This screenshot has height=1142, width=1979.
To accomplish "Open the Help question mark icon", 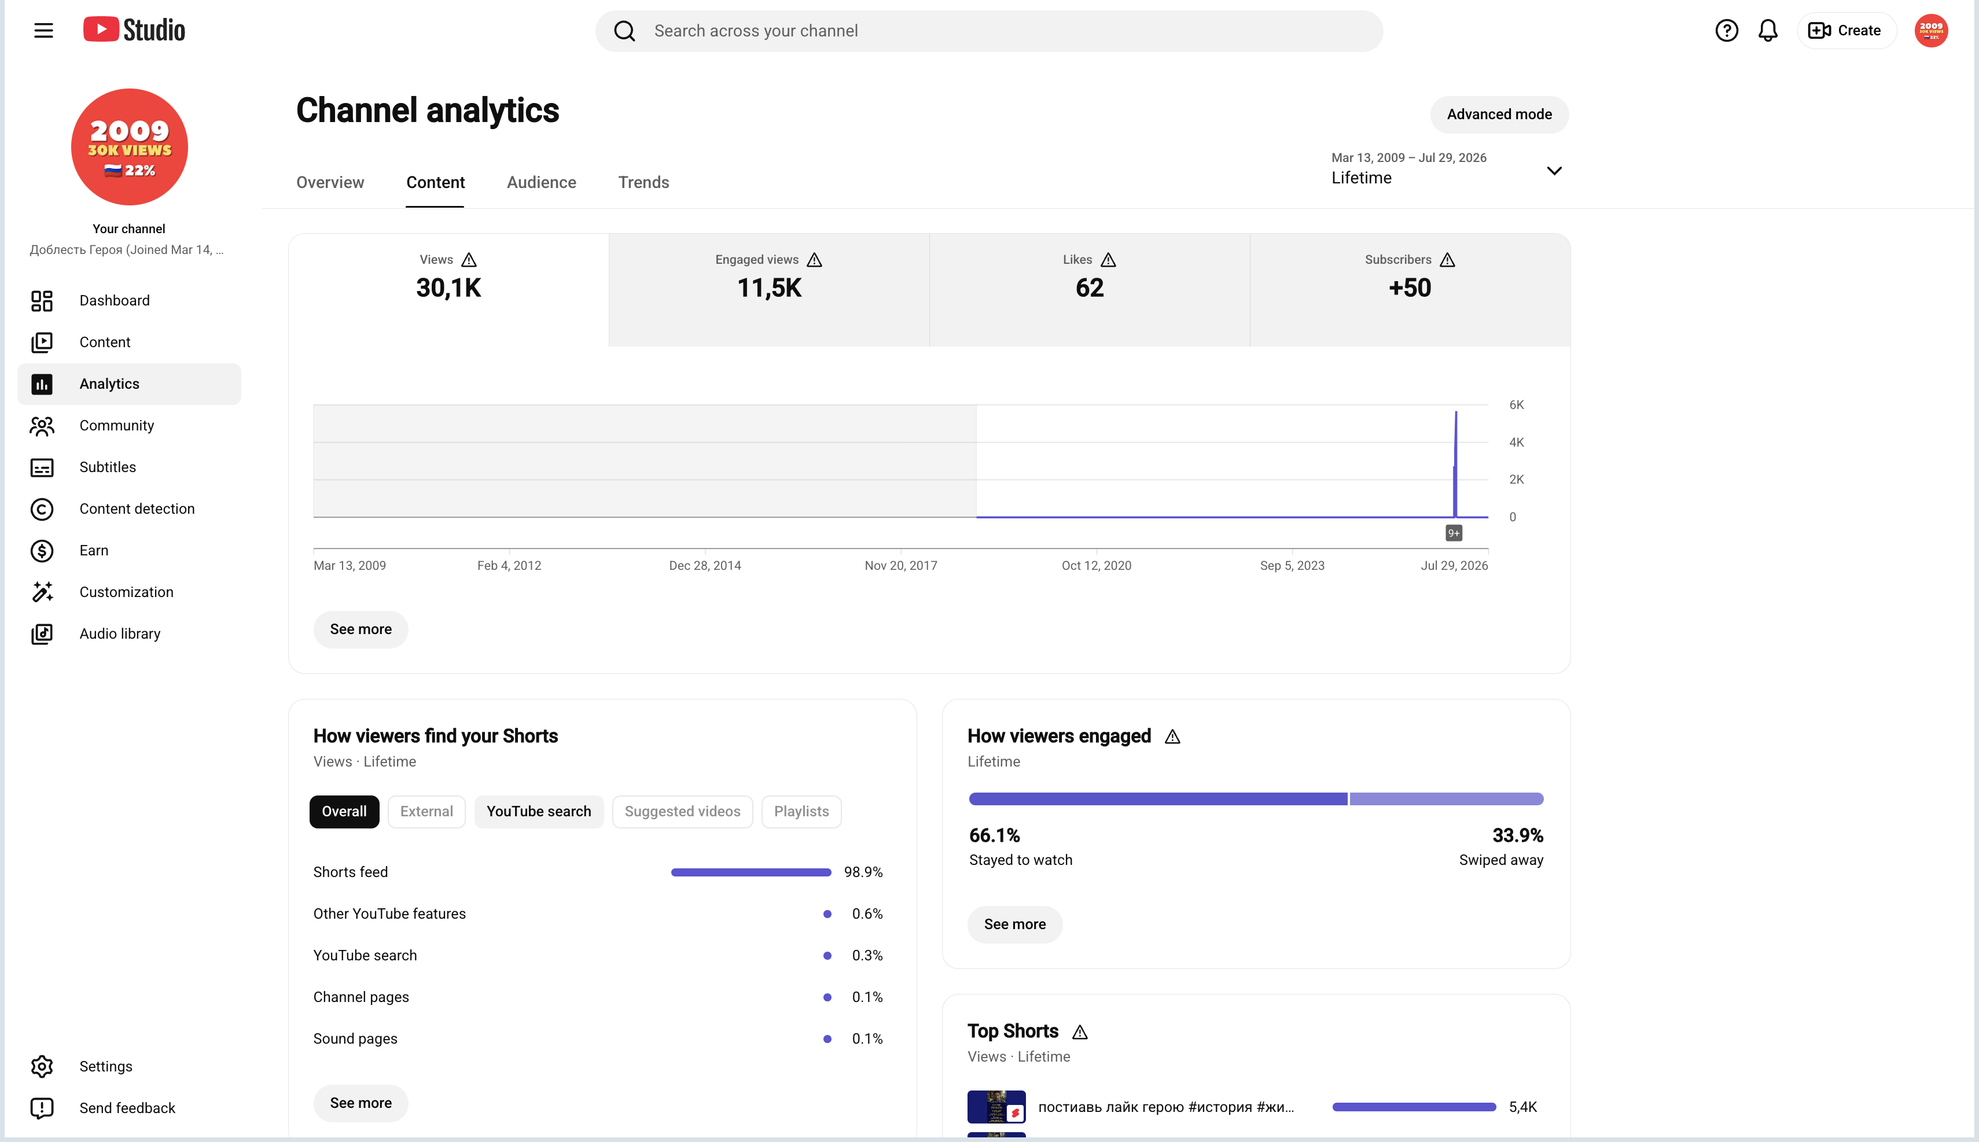I will coord(1727,31).
